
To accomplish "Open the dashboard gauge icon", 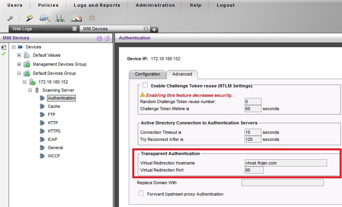I will tap(76, 18).
